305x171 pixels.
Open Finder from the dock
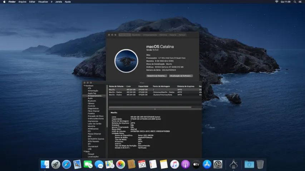[x=45, y=164]
